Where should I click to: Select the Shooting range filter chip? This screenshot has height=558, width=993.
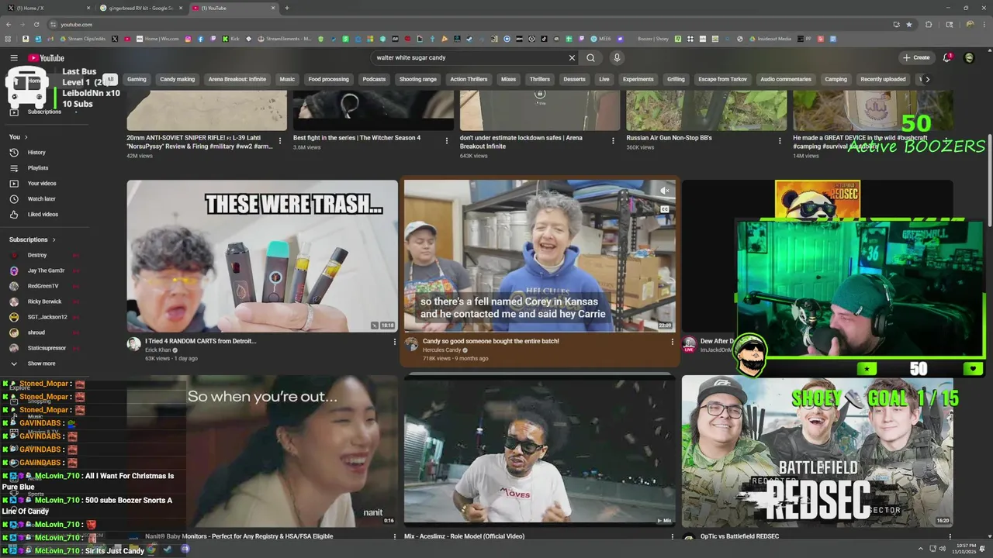point(418,79)
